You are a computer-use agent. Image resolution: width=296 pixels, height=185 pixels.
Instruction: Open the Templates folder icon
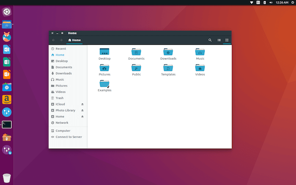pos(168,68)
